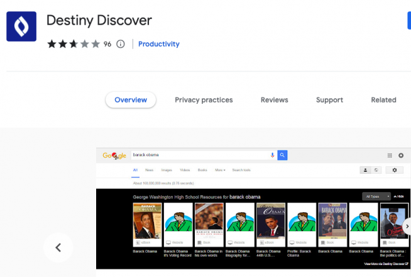The image size is (411, 277).
Task: Toggle private results person icon
Action: point(365,170)
